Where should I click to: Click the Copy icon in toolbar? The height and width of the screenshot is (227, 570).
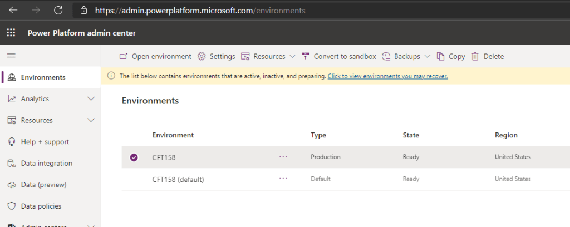(441, 56)
